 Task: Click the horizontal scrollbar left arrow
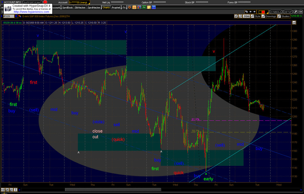(19, 189)
